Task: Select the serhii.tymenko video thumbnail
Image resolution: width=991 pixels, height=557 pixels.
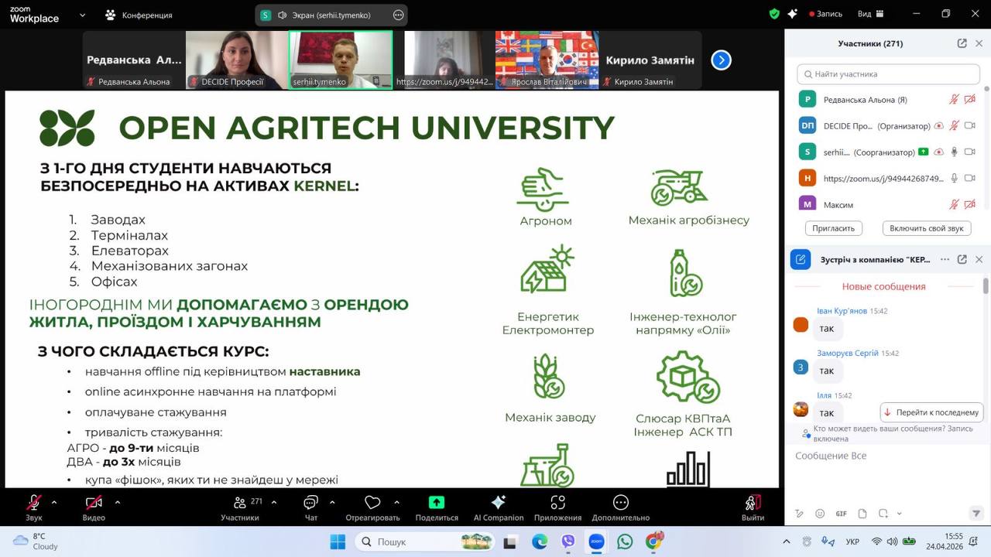Action: pyautogui.click(x=341, y=60)
